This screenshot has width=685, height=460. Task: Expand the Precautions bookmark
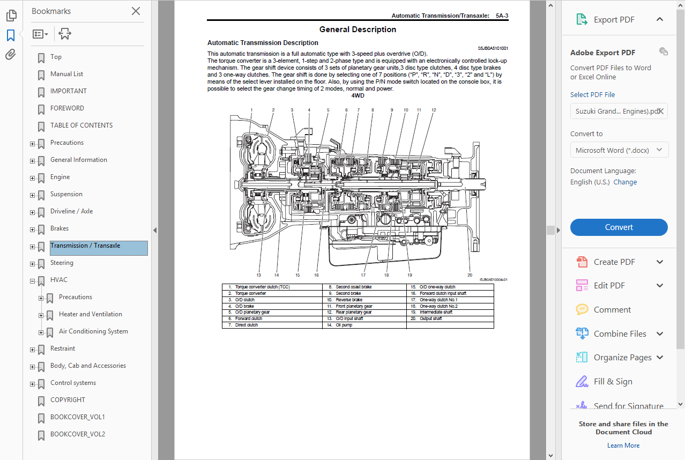(x=32, y=144)
